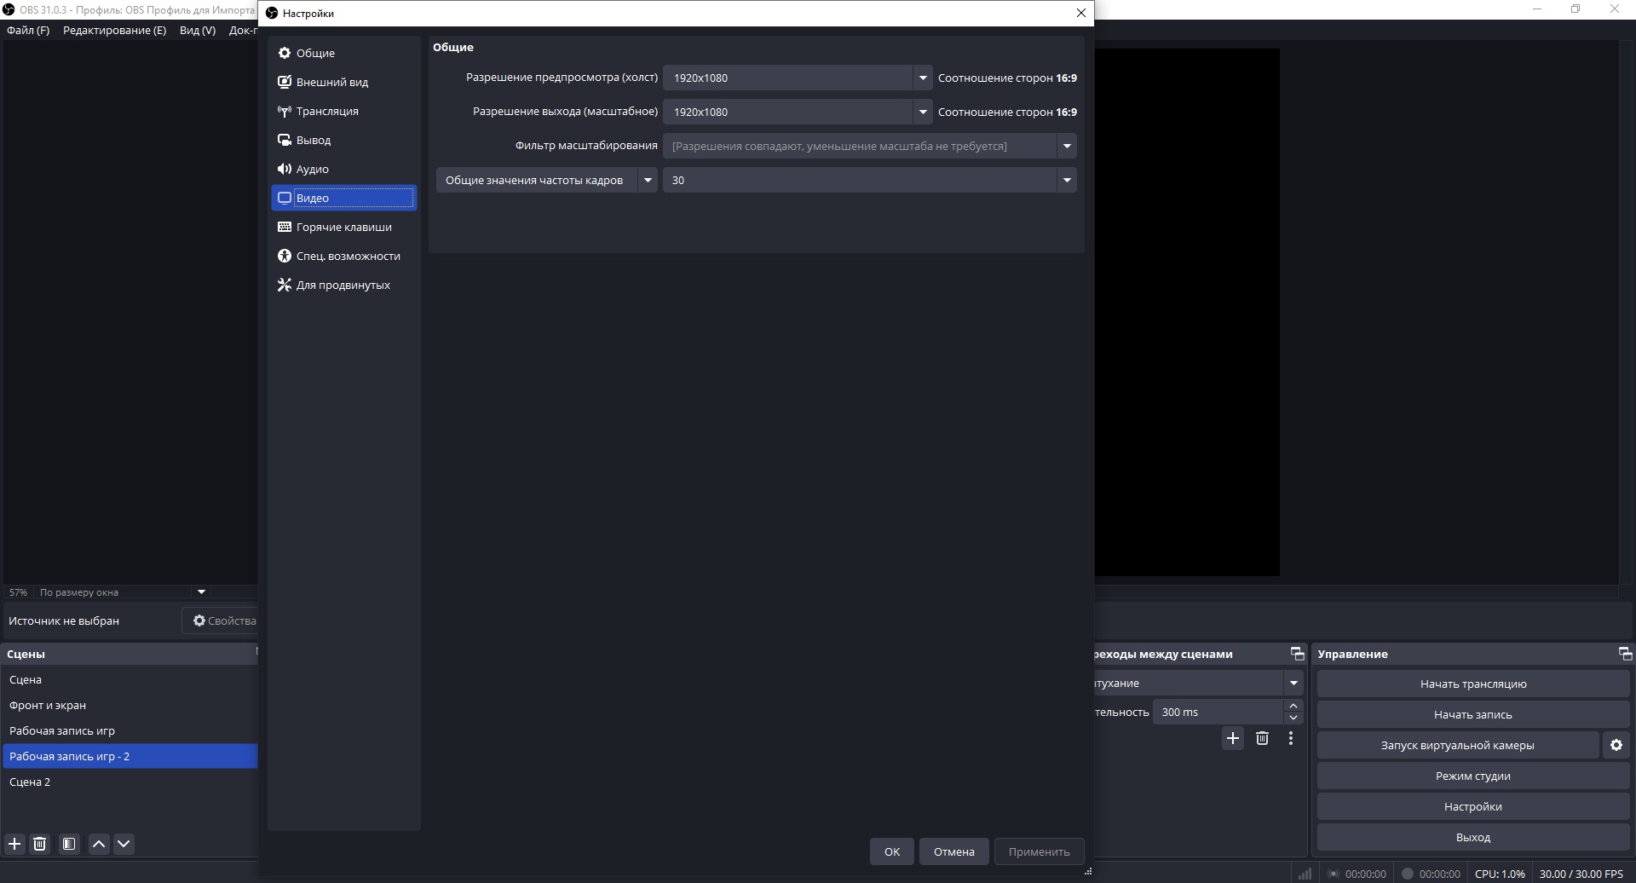Click Запуск виртуальной камеры button
1636x883 pixels.
tap(1458, 745)
